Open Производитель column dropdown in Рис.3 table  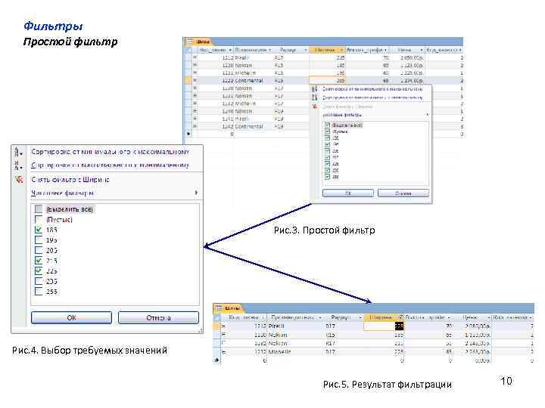pos(269,51)
